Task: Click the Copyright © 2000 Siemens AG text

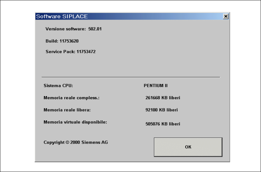Action: [x=76, y=143]
